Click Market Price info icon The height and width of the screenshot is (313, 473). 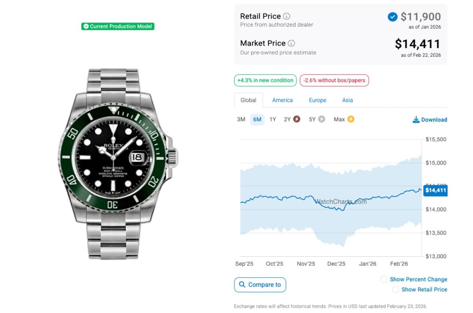tap(291, 43)
